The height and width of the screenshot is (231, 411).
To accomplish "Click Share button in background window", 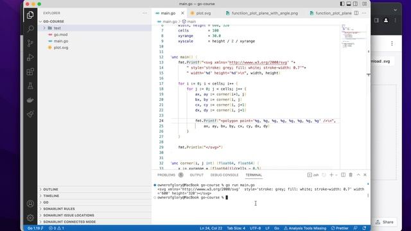I will pos(385,222).
